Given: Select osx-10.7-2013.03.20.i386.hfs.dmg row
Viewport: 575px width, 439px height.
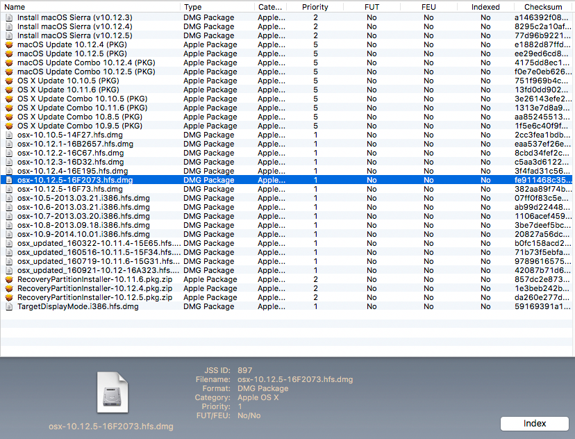Looking at the screenshot, I should click(286, 216).
